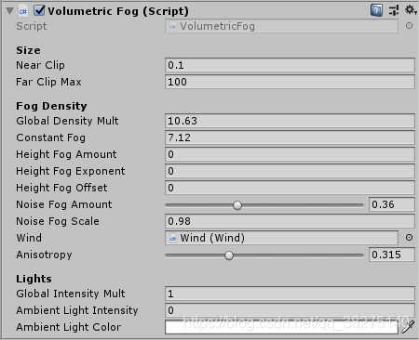Edit the Global Intensity Mult field
The width and height of the screenshot is (419, 340).
(x=290, y=294)
